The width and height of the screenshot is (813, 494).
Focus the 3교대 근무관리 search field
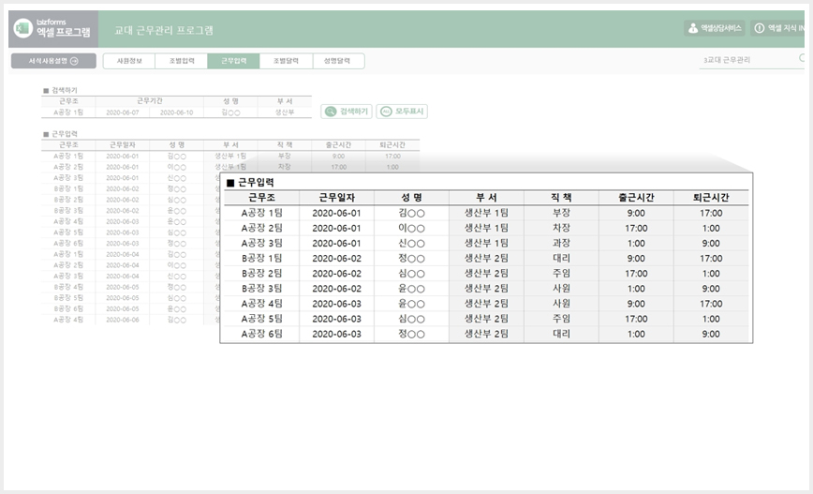point(749,60)
